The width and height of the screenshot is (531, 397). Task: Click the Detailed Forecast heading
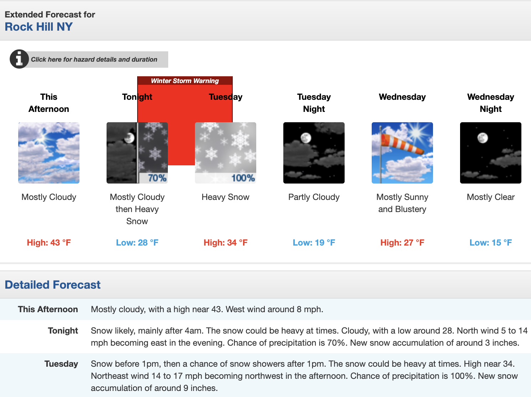click(52, 285)
